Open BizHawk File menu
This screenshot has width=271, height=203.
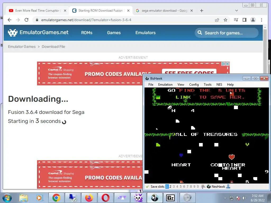151,85
